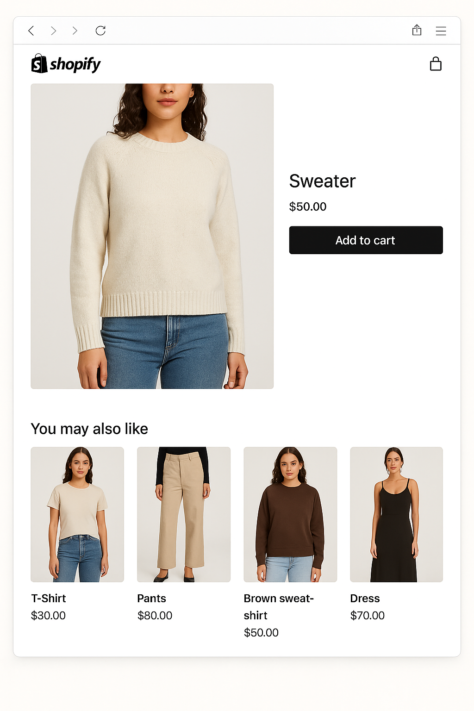The image size is (474, 711).
Task: Click the browser back arrow
Action: coord(31,31)
